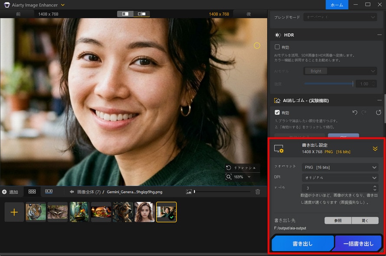Click the trash icon in bottom bar
The width and height of the screenshot is (386, 256).
pyautogui.click(x=258, y=192)
